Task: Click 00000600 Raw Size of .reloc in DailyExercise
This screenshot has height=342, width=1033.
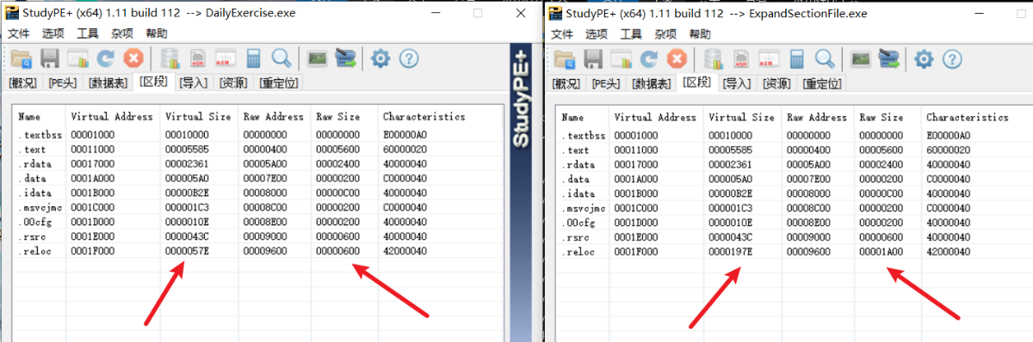Action: pyautogui.click(x=338, y=252)
